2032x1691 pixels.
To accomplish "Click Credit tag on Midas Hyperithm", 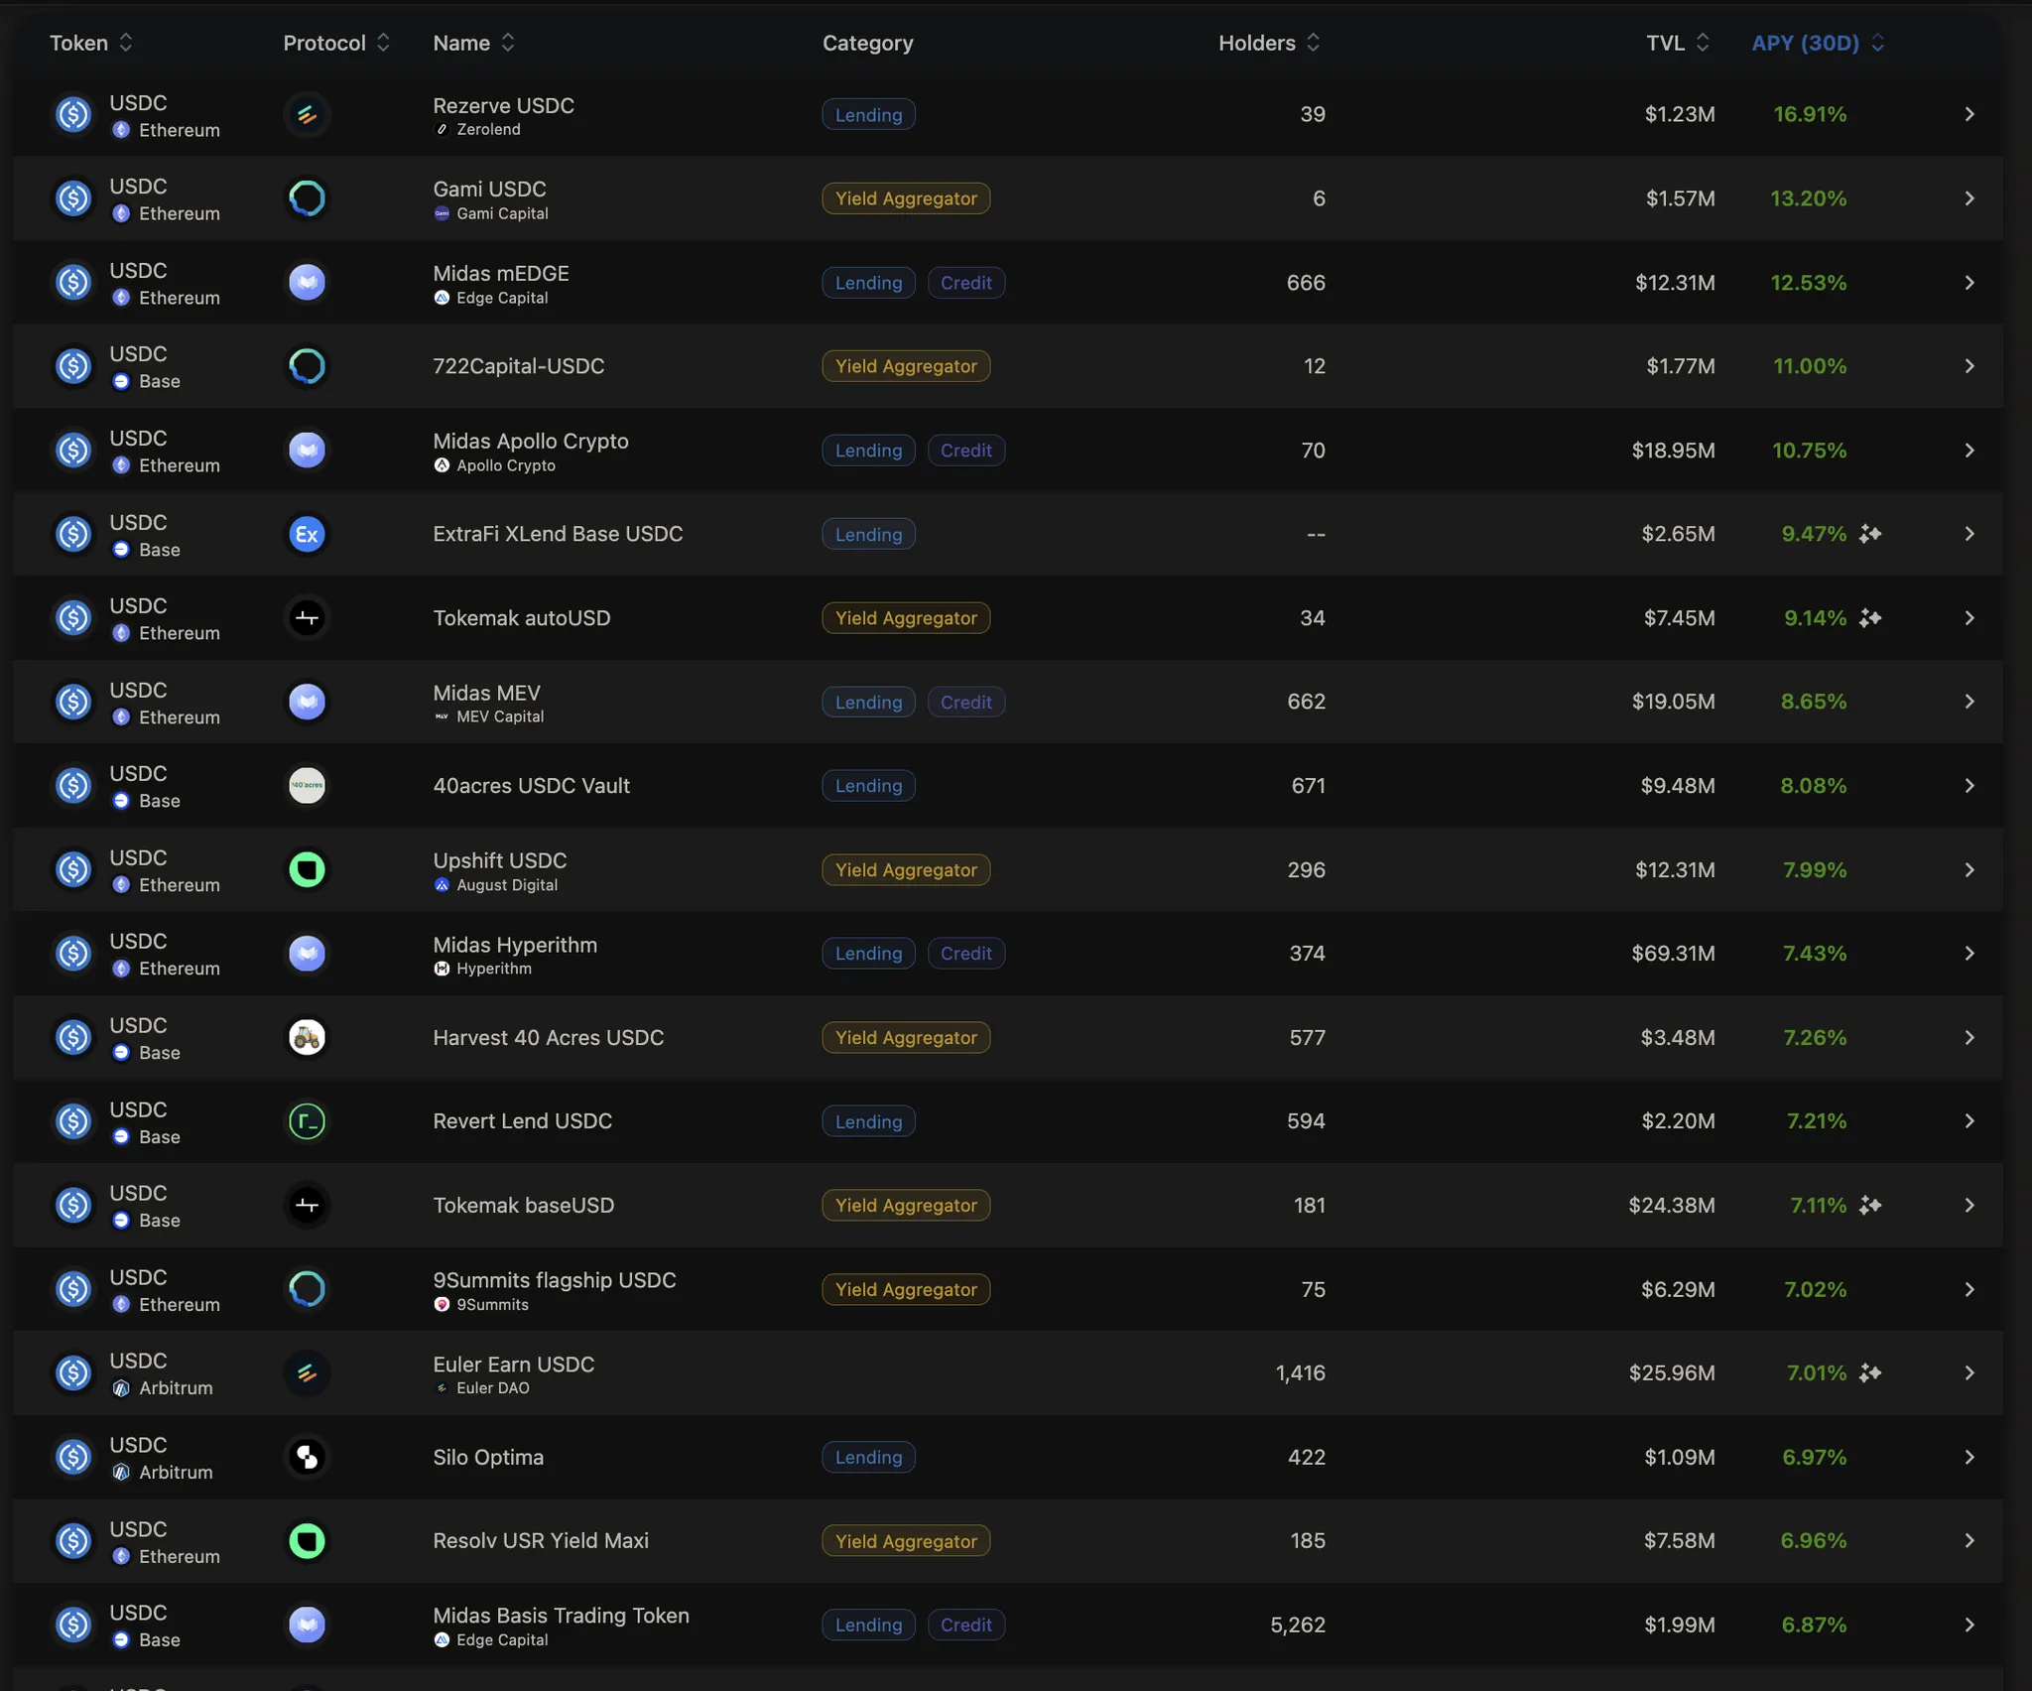I will pyautogui.click(x=965, y=954).
